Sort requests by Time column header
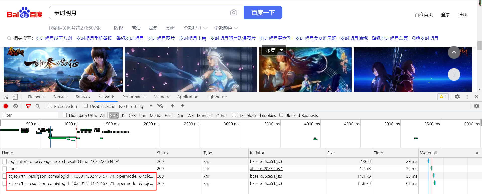Viewport: 482px width, 194px height. tap(395, 153)
